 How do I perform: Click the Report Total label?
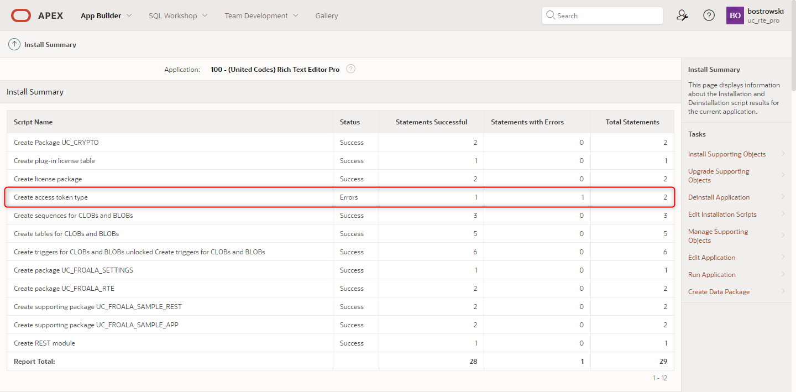pos(34,362)
